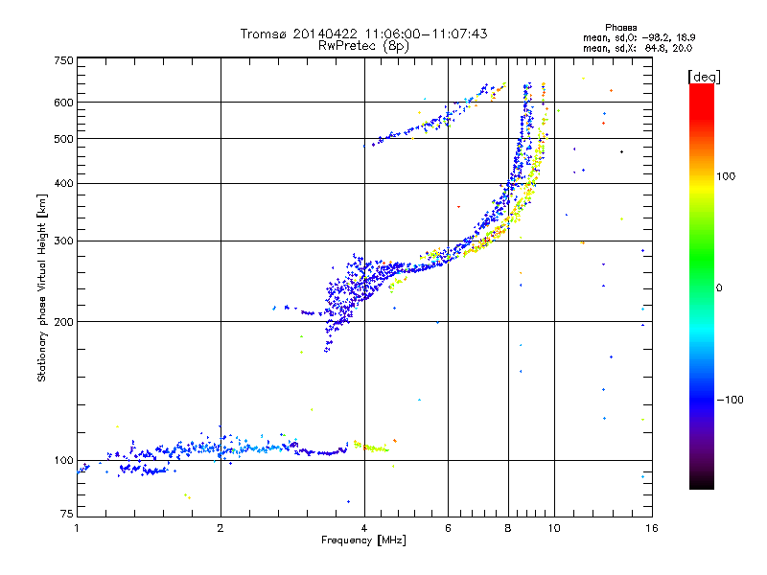This screenshot has height=575, width=767.
Task: Click the 'Stationary phase Virtual Height [km]' axis label
Action: (42, 287)
